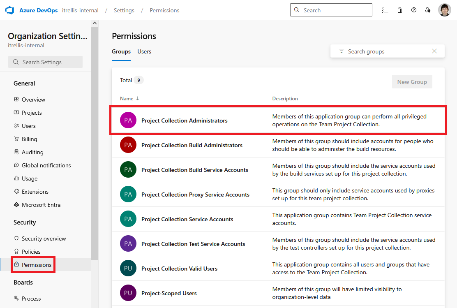Click the Search Settings field
Screen dimensions: 457x308
pyautogui.click(x=46, y=62)
